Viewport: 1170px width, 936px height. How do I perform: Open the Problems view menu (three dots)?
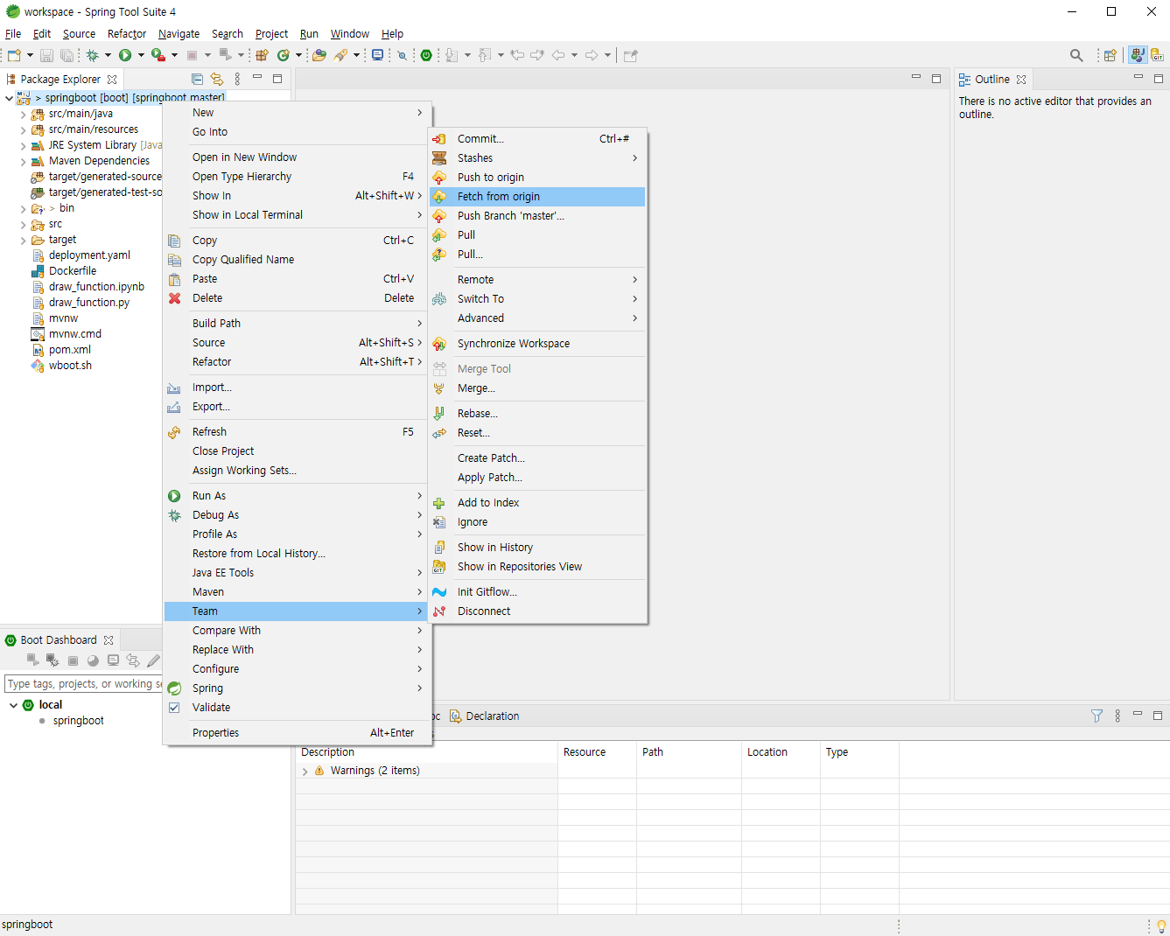1117,716
